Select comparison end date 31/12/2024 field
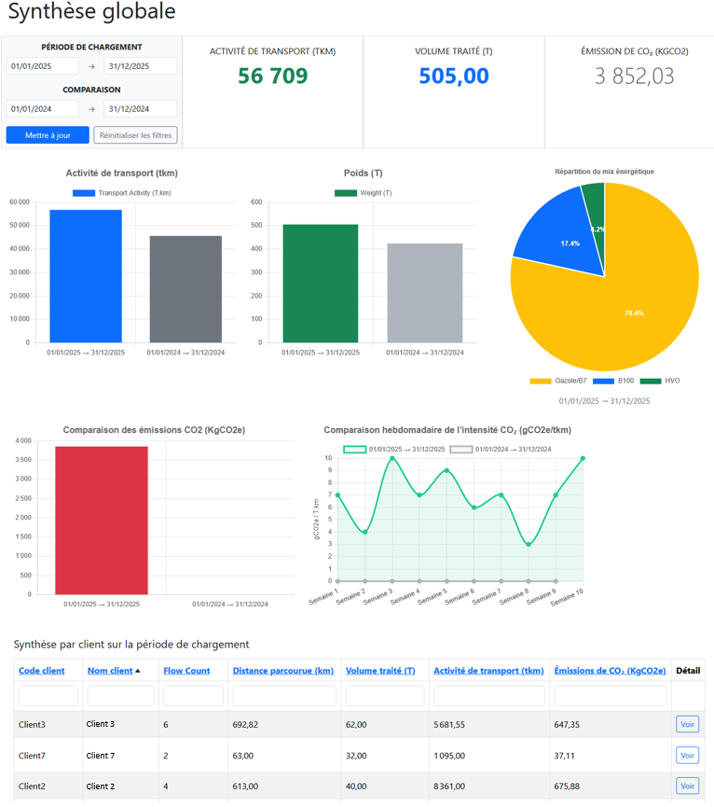The width and height of the screenshot is (714, 807). point(140,109)
